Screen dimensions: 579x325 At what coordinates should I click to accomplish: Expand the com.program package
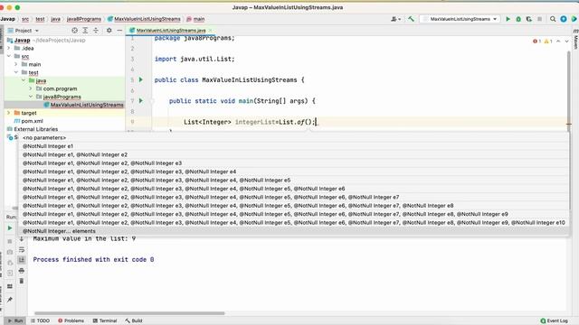31,88
